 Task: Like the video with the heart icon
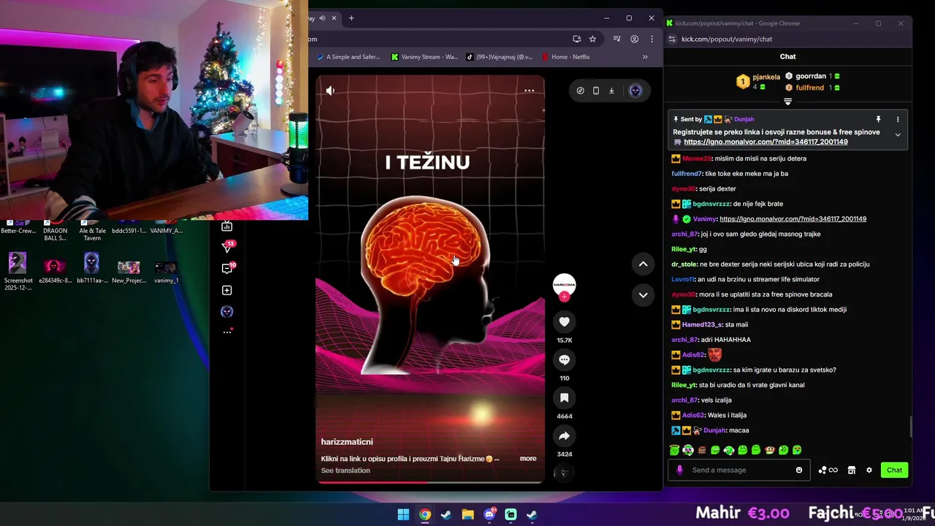pos(564,321)
